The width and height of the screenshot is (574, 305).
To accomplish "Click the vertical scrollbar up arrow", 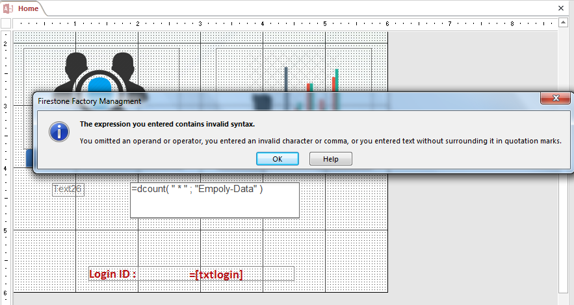I will (563, 23).
